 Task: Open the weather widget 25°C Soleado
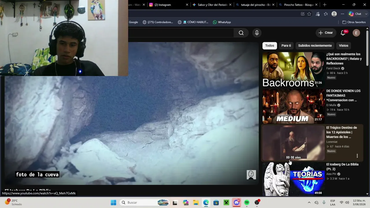click(x=13, y=202)
